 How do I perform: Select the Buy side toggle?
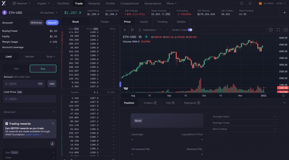click(43, 69)
